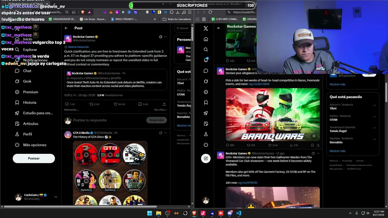
Task: Open Home icon in right window sidebar
Action: (x=206, y=39)
